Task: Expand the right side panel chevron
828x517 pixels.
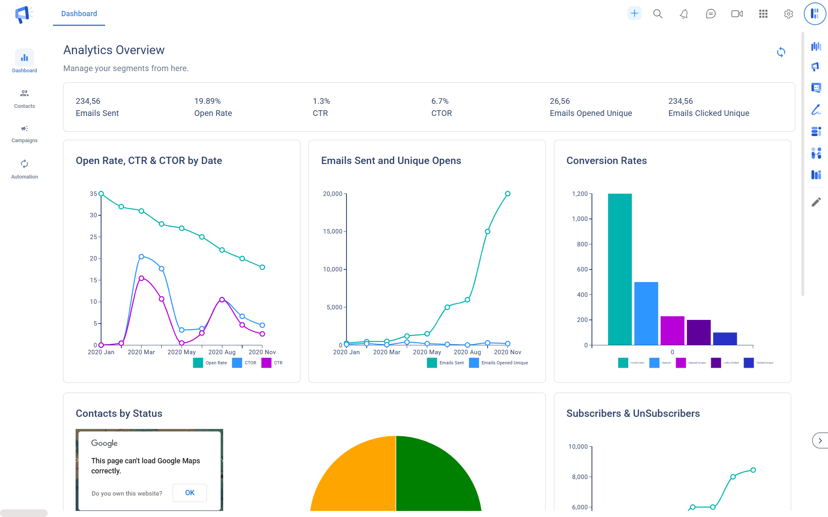Action: click(820, 441)
